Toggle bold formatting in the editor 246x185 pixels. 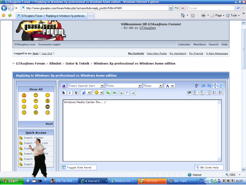(64, 92)
